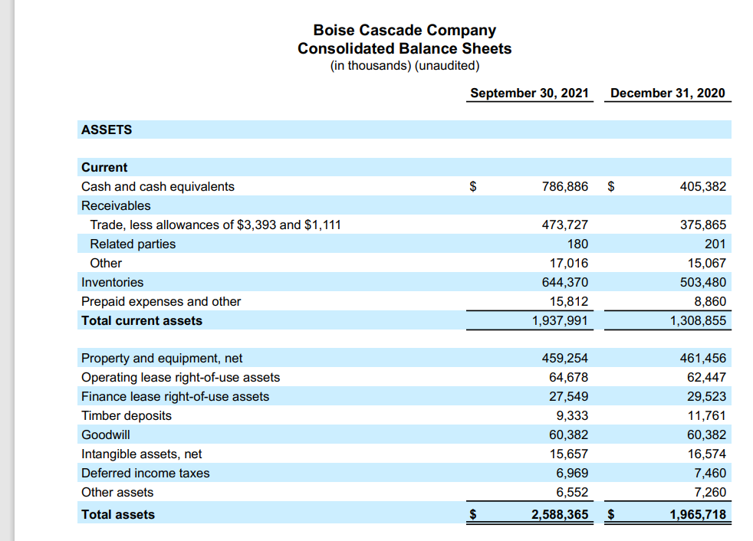Viewport: 753px width, 541px height.
Task: Select the 'Current' subsection label
Action: (104, 167)
